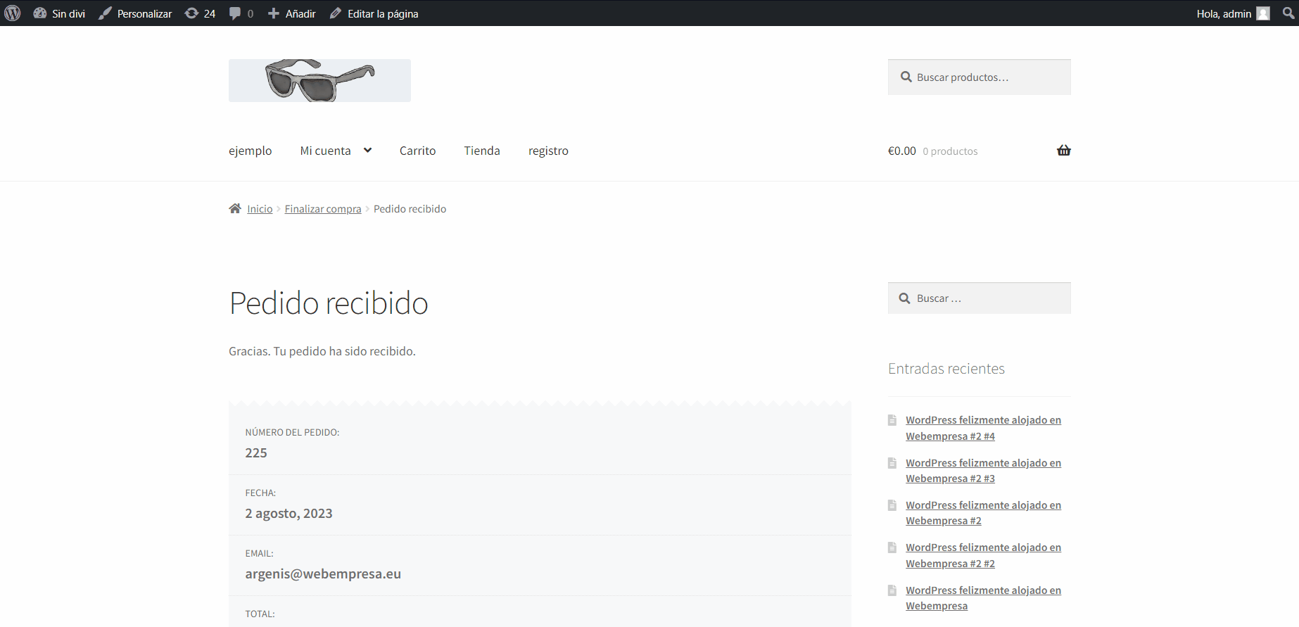Click the Añadir plus item
This screenshot has width=1299, height=627.
[292, 13]
